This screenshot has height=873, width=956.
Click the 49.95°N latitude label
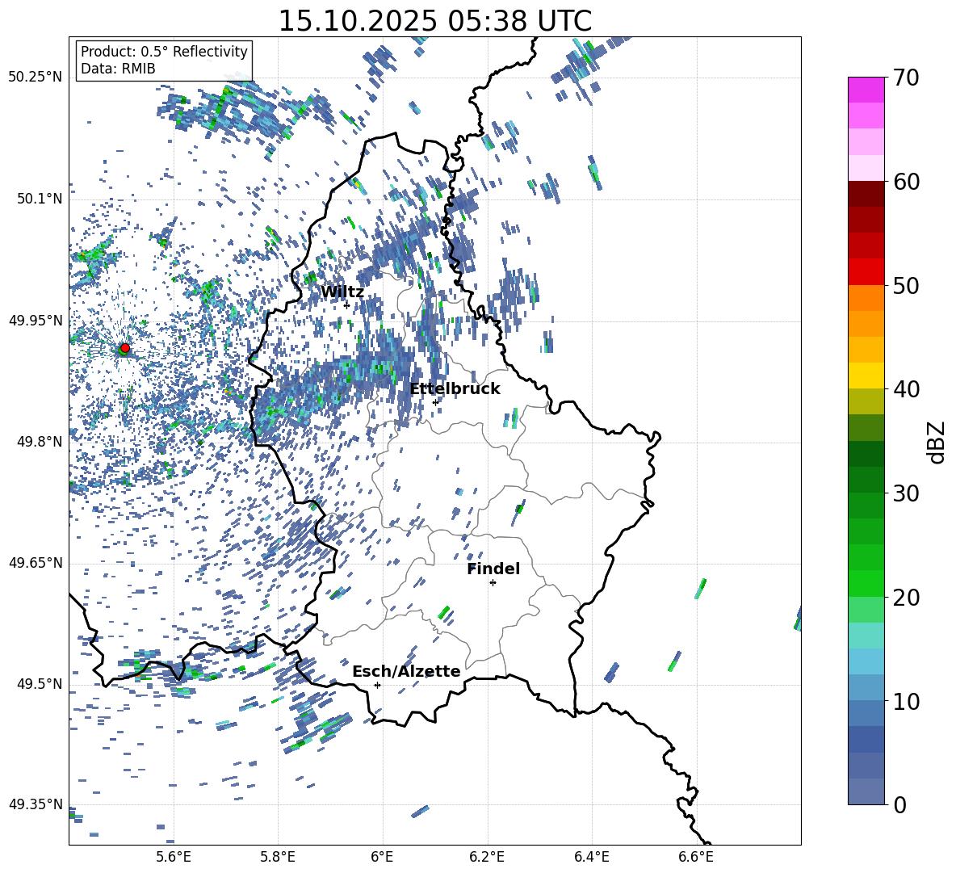36,321
